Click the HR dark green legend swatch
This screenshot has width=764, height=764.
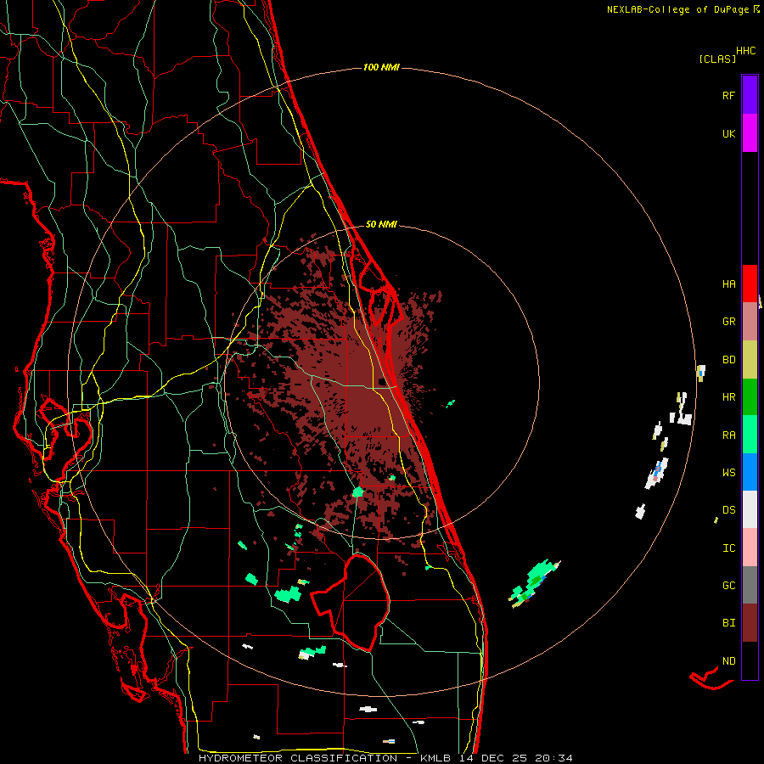point(750,397)
